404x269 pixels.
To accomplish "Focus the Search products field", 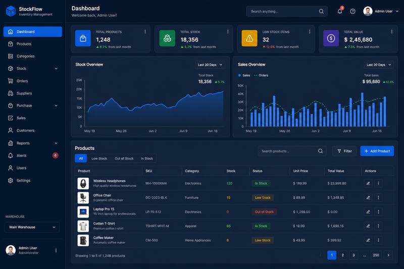I will (x=292, y=151).
